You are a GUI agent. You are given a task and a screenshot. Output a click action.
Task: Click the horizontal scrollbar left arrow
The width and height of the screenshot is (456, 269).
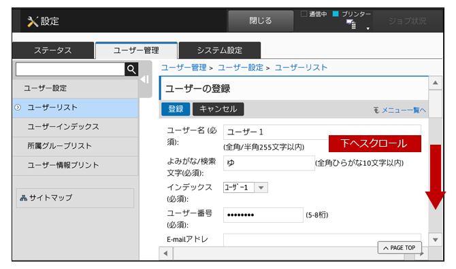[x=166, y=253]
